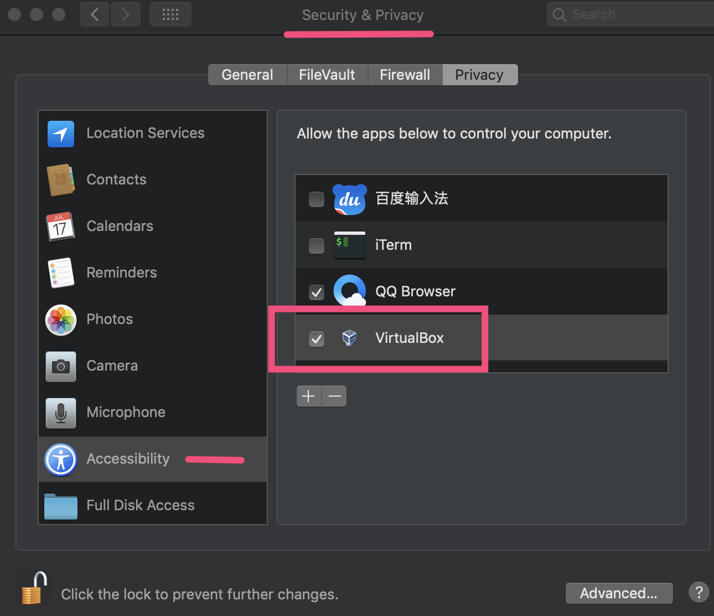This screenshot has height=616, width=714.
Task: Click the search magnifier icon
Action: tap(560, 15)
